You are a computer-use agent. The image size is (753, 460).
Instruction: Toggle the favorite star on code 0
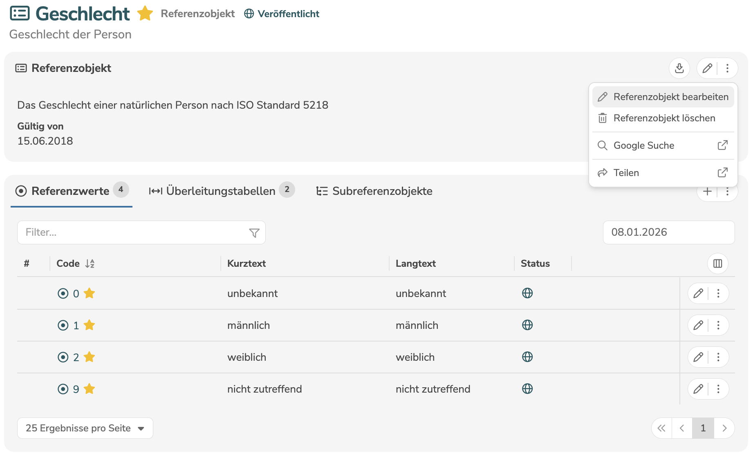(89, 293)
